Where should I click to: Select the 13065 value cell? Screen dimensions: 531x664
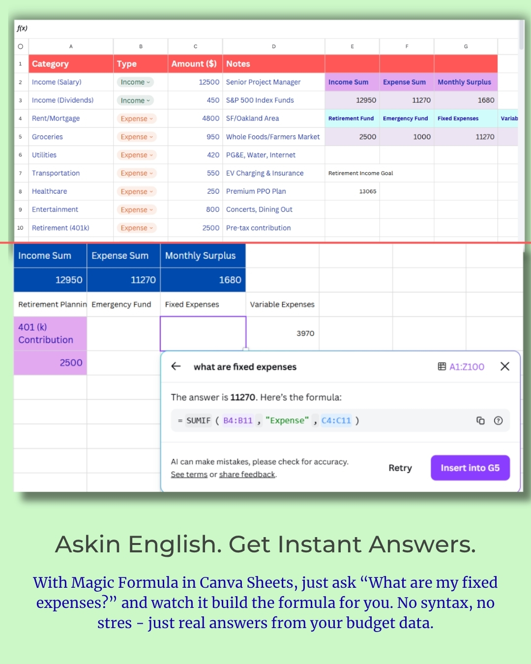pyautogui.click(x=352, y=191)
